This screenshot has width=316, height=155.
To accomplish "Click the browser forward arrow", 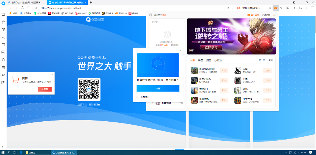I will (x=16, y=8).
